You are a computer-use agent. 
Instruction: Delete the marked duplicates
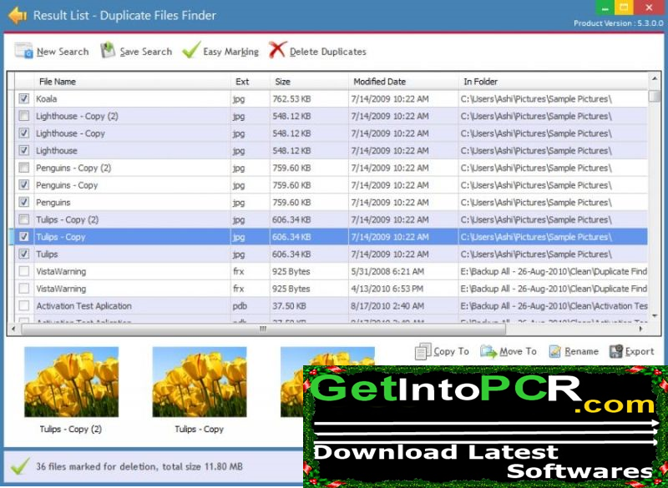tap(324, 51)
